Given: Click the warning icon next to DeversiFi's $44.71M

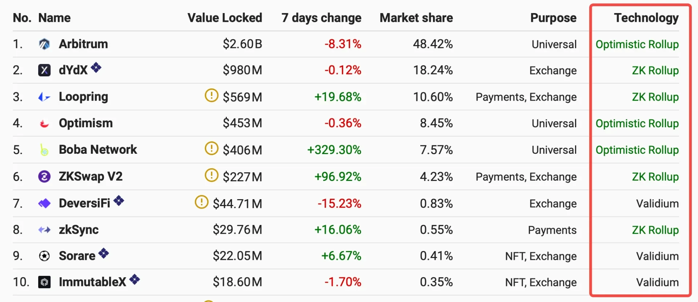Looking at the screenshot, I should point(202,202).
